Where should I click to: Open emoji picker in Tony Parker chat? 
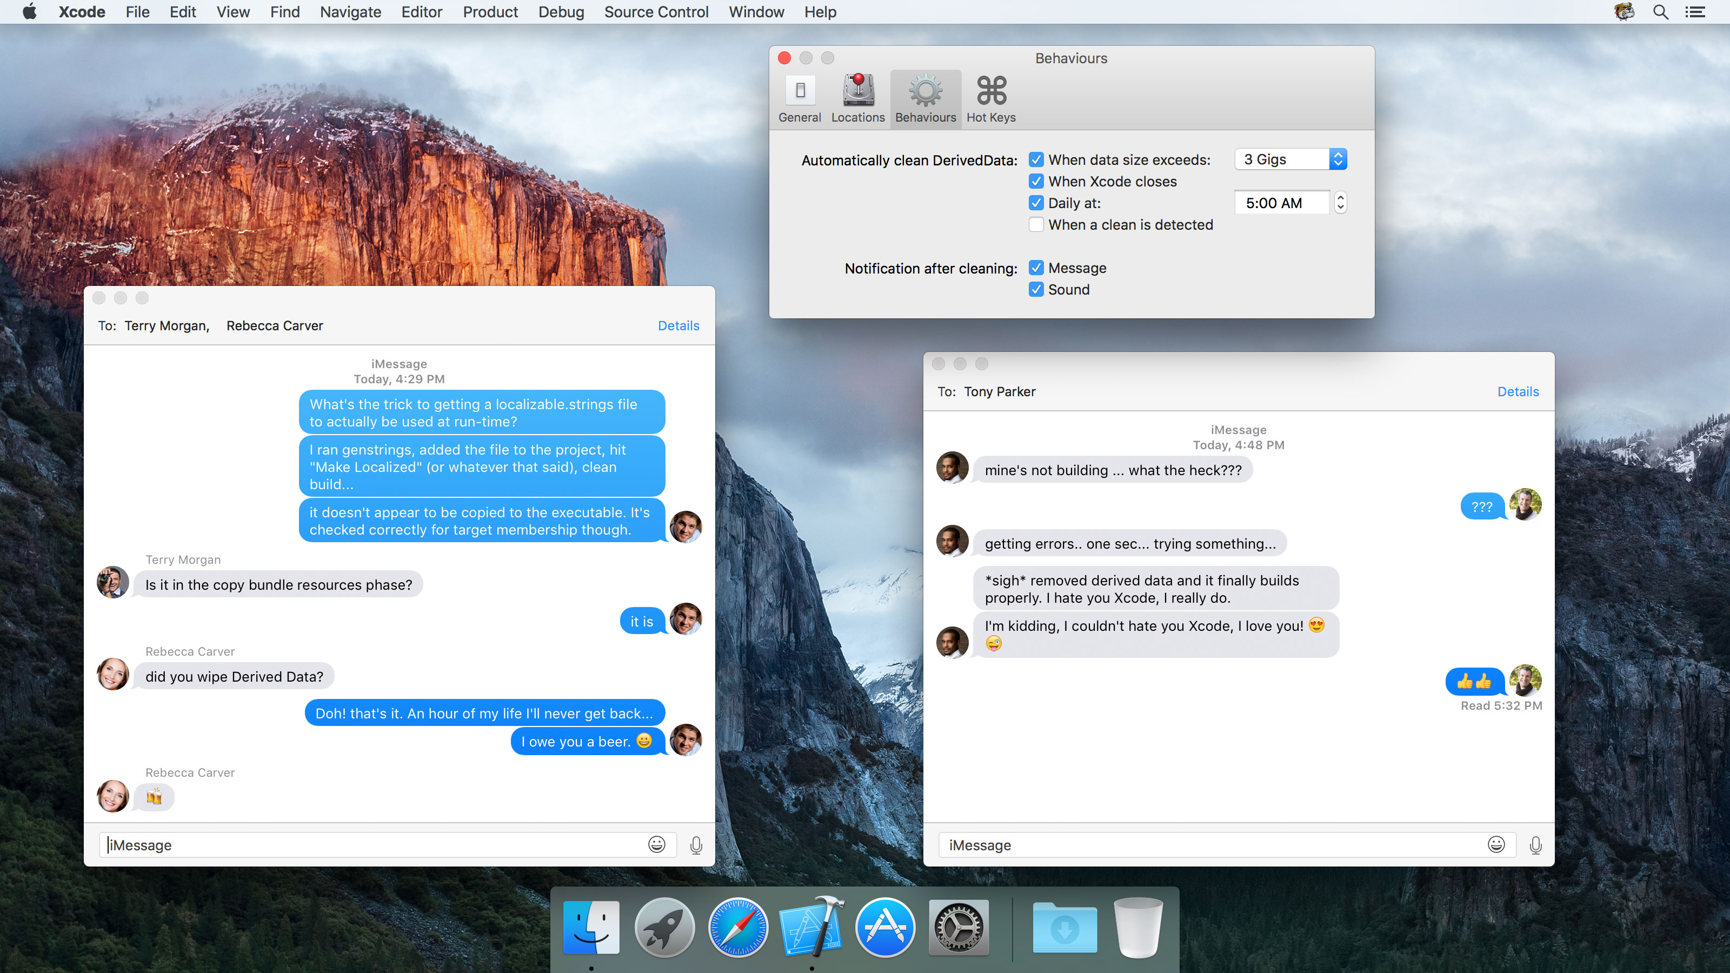pyautogui.click(x=1496, y=845)
